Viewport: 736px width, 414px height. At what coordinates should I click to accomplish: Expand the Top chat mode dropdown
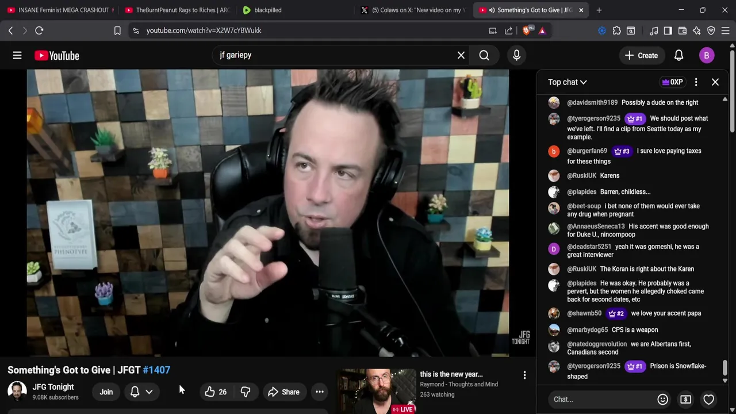pyautogui.click(x=568, y=82)
